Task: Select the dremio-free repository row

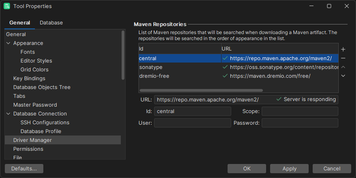Action: [x=180, y=76]
